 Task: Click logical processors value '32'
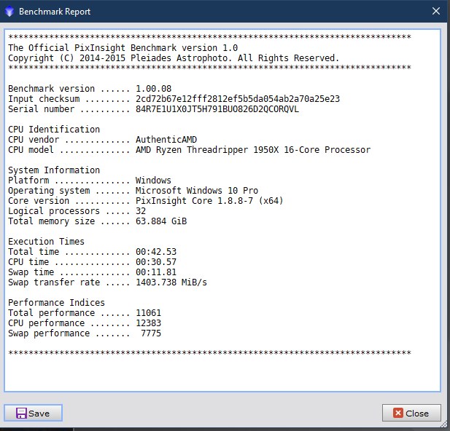(x=141, y=211)
